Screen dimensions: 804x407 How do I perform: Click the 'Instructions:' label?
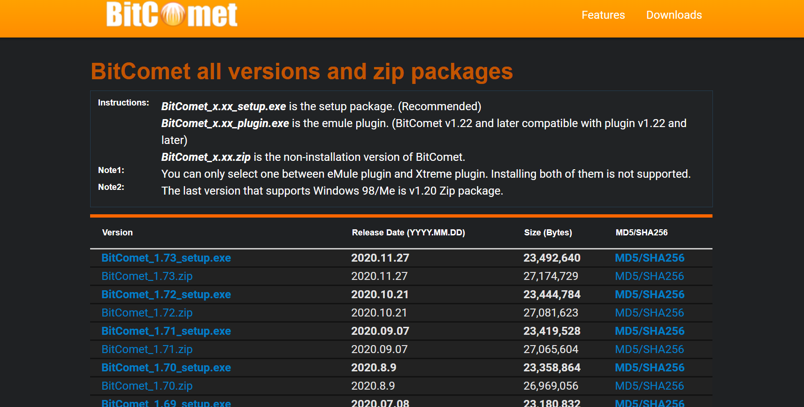point(123,103)
